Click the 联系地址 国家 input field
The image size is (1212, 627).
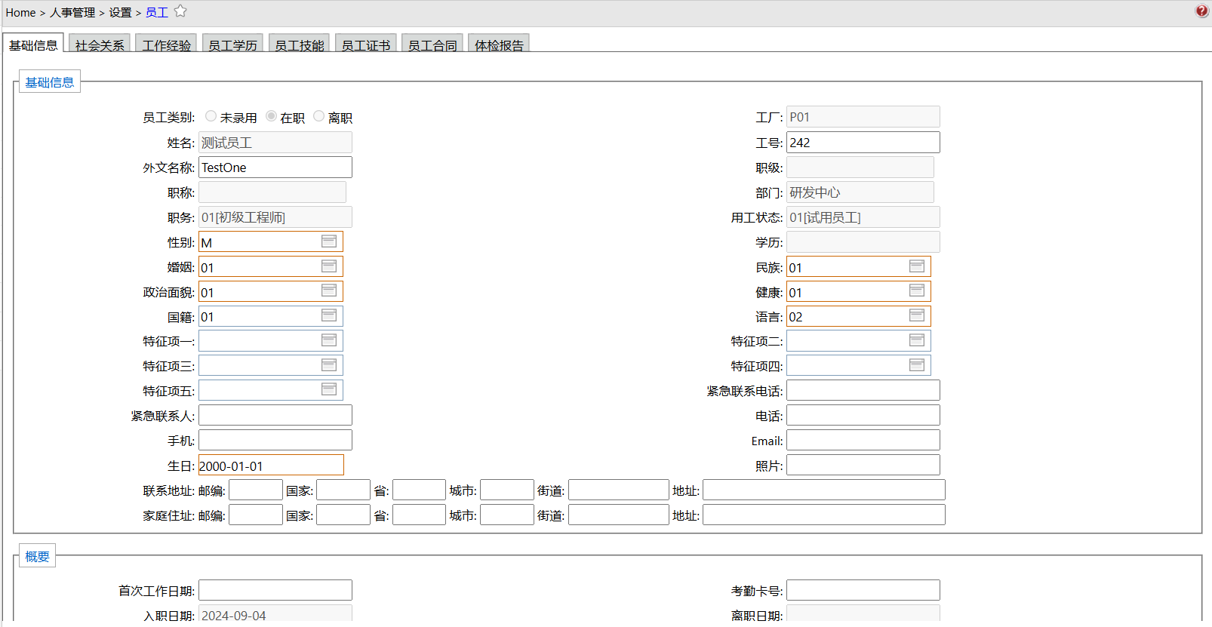click(x=343, y=490)
